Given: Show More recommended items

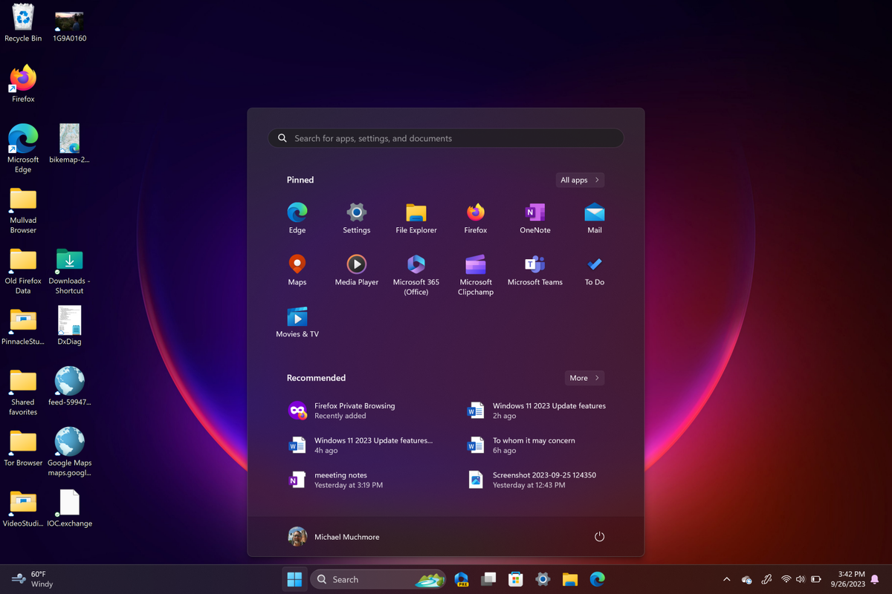Looking at the screenshot, I should (584, 378).
